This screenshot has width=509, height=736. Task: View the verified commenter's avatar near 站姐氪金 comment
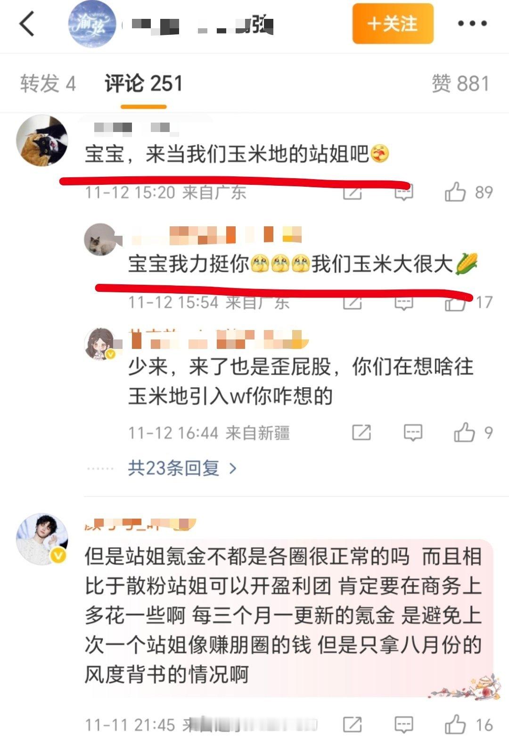tap(42, 538)
